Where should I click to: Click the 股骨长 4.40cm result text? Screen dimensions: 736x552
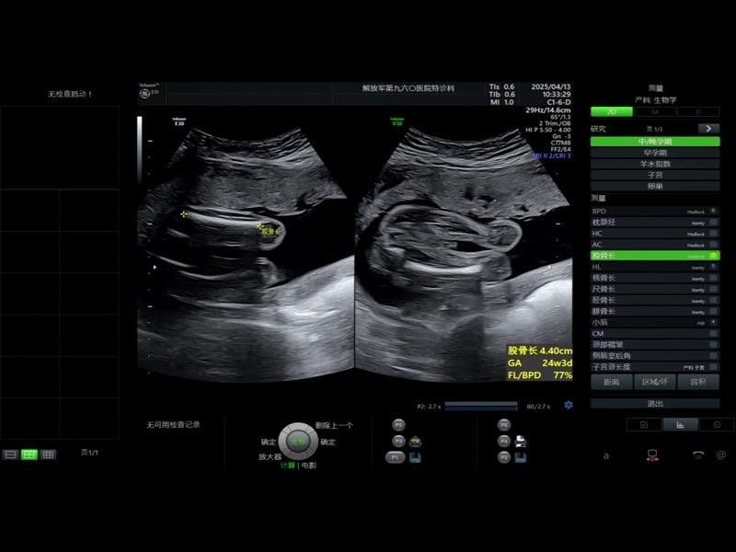point(540,351)
